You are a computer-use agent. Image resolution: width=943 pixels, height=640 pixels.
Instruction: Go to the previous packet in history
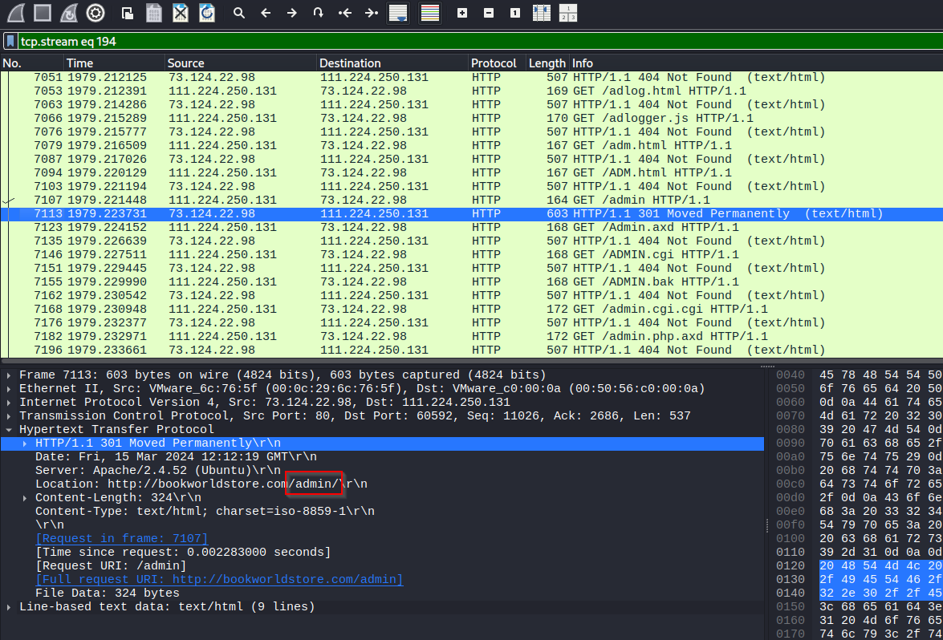[266, 13]
